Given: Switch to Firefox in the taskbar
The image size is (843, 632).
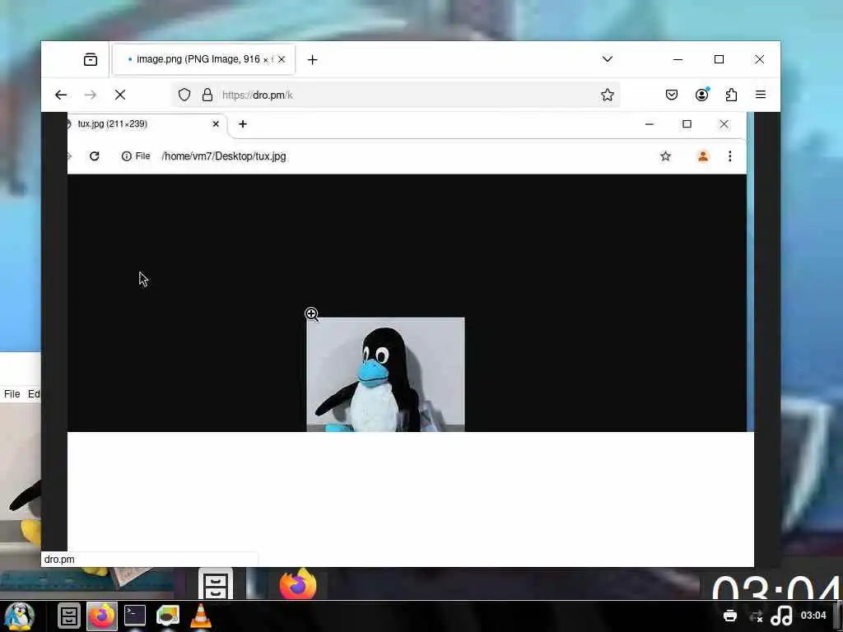Looking at the screenshot, I should point(102,616).
